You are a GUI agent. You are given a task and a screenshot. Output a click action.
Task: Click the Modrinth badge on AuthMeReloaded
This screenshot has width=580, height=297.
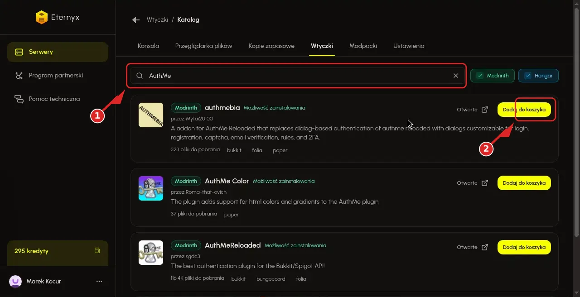click(186, 245)
